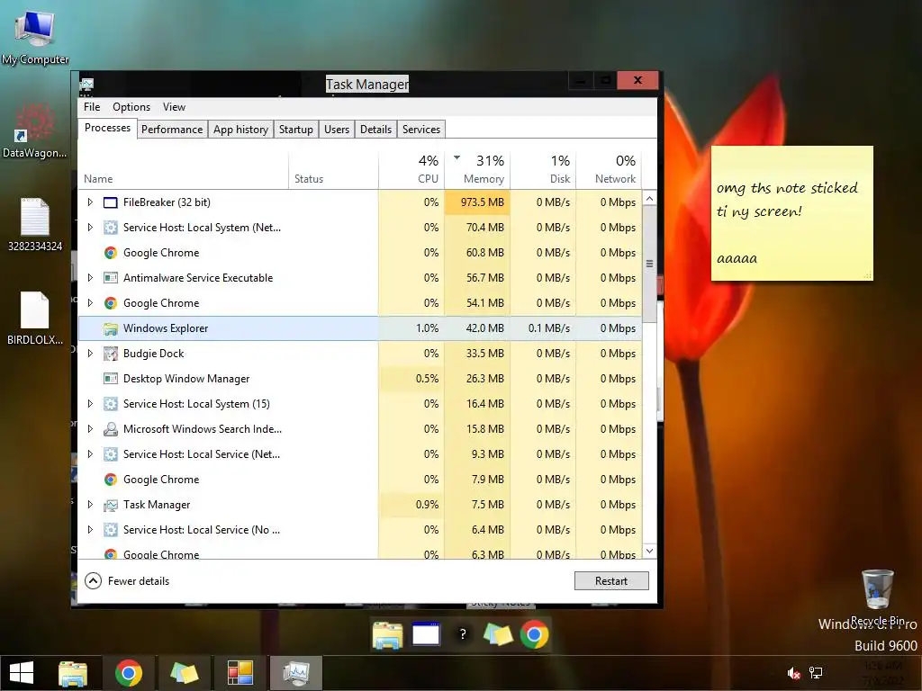Image resolution: width=922 pixels, height=691 pixels.
Task: Select the Windows Explorer process name
Action: (166, 328)
